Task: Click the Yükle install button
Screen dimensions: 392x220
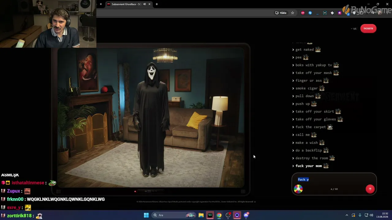Action: pos(281,13)
